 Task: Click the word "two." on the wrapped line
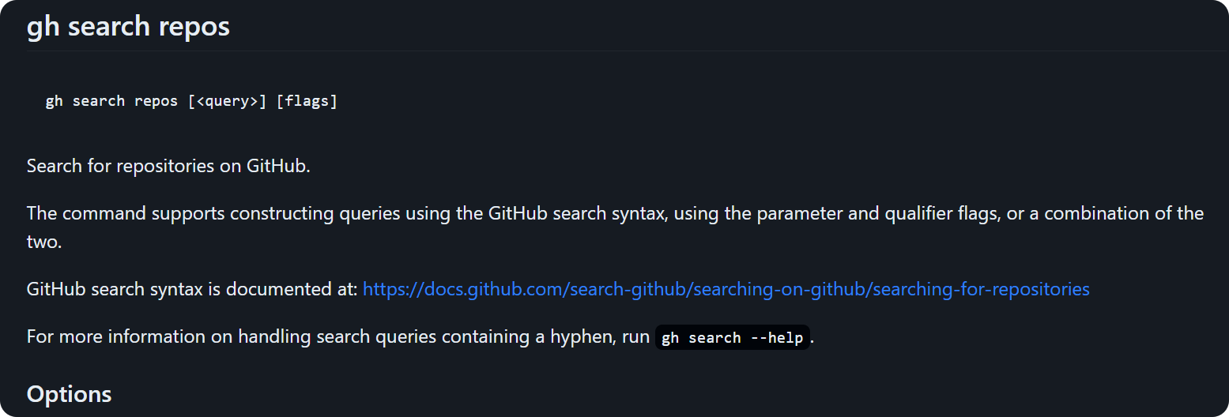(x=44, y=242)
